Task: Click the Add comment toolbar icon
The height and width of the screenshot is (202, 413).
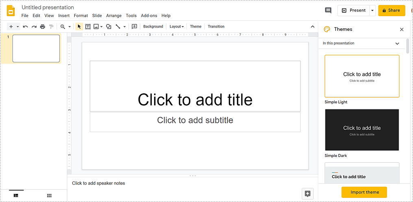Action: click(x=135, y=27)
